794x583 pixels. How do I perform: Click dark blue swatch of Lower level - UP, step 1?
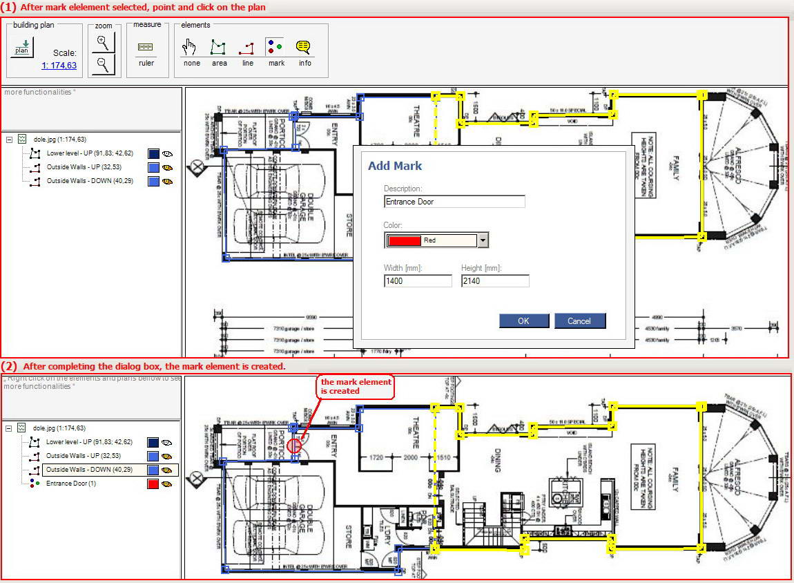coord(153,154)
